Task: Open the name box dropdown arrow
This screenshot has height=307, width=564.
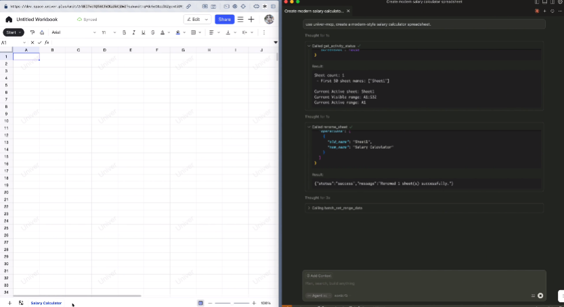Action: pyautogui.click(x=24, y=43)
